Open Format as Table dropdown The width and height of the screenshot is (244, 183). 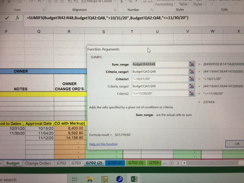(184, 4)
